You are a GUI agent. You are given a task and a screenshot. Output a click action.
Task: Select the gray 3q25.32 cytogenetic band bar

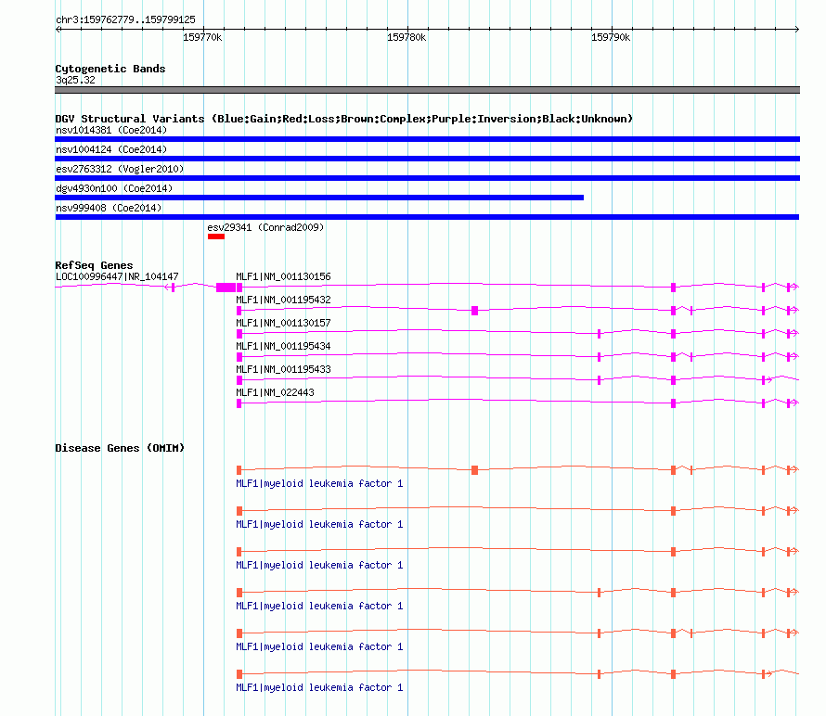(x=427, y=90)
